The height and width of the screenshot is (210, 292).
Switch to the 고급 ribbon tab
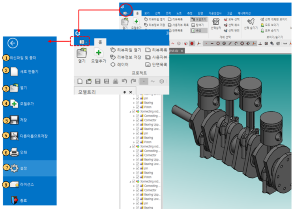230,13
